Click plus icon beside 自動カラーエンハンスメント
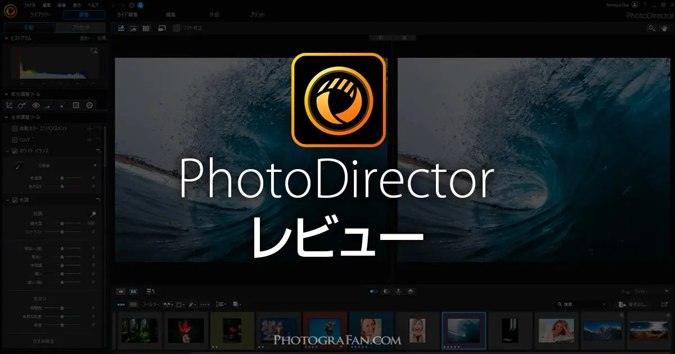Image resolution: width=675 pixels, height=354 pixels. (x=89, y=128)
